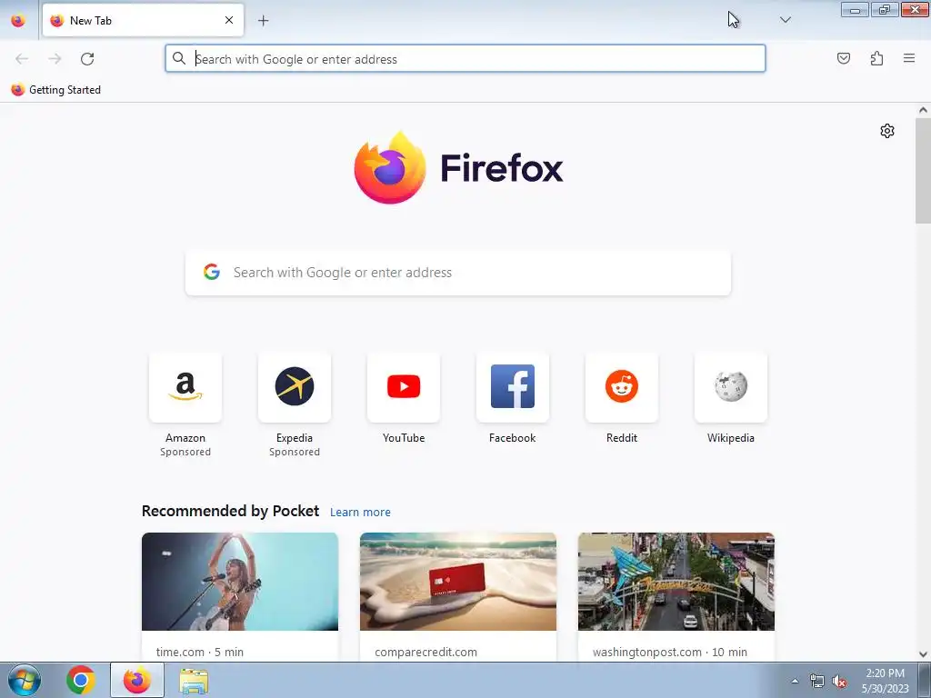Open the network tray icon

click(817, 682)
